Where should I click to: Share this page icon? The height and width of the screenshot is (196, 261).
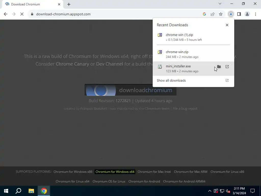tap(213, 14)
